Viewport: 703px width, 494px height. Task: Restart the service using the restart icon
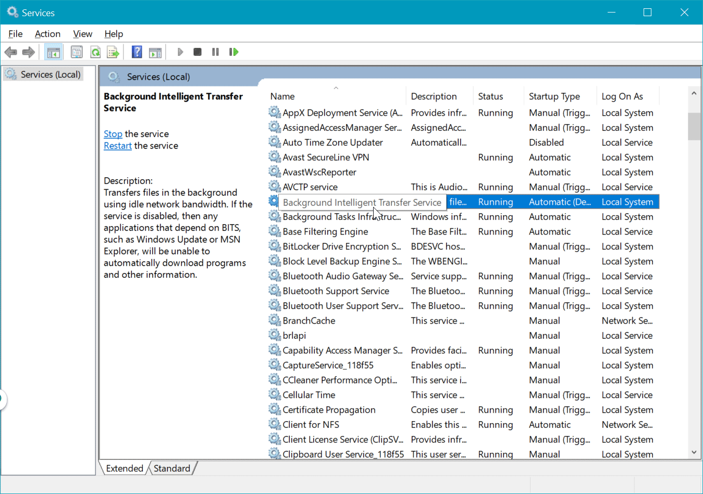pos(233,52)
